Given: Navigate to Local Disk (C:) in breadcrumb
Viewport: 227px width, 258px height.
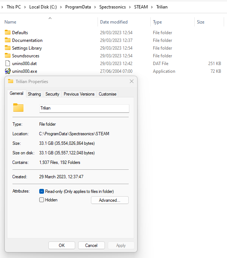Looking at the screenshot, I should (43, 7).
